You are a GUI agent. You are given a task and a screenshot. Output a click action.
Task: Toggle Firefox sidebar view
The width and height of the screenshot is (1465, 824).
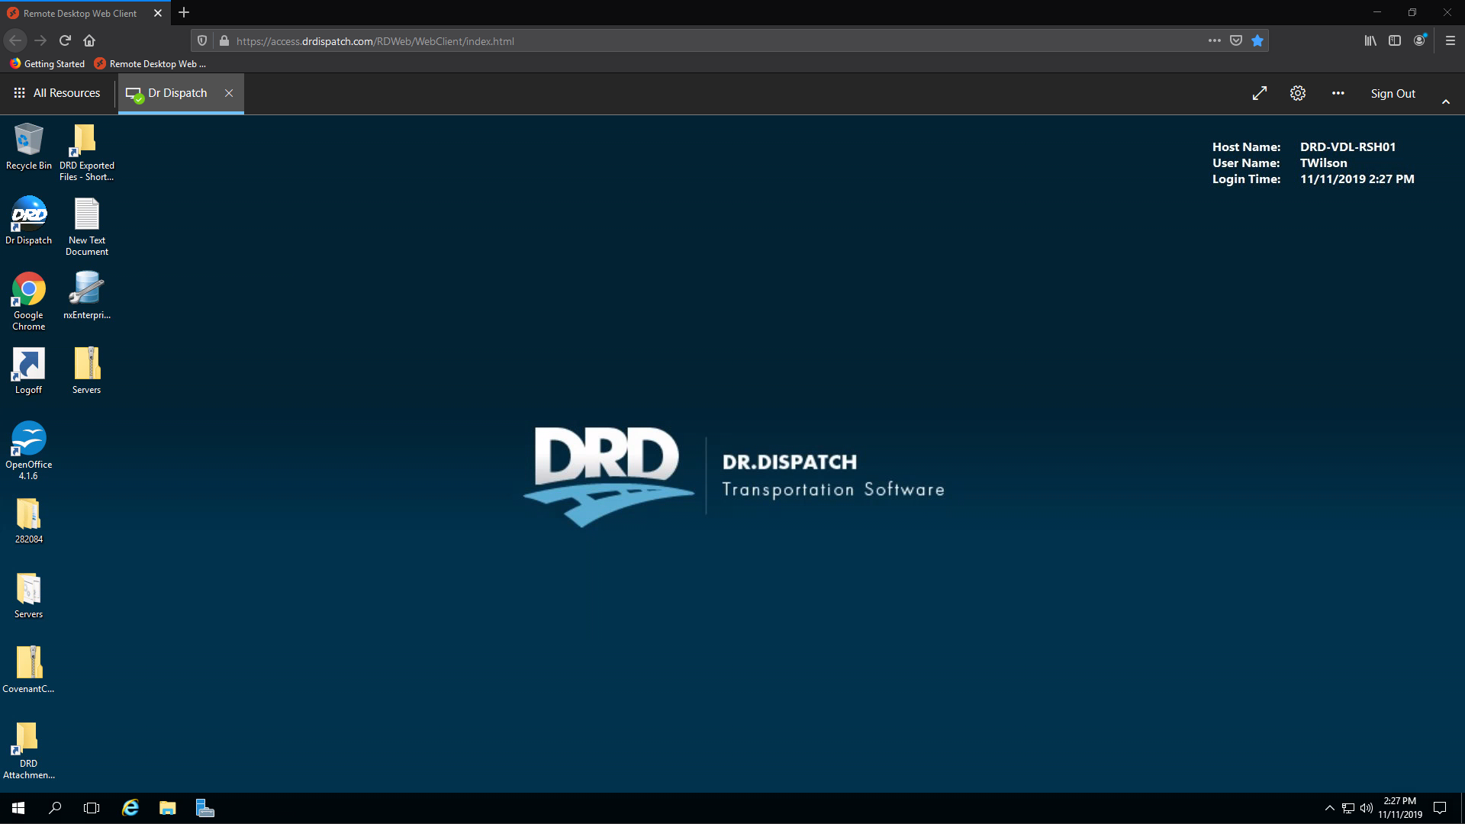pyautogui.click(x=1395, y=41)
